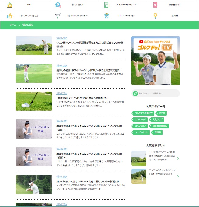Open the article アイアンのダフリの原因と改善ポイント
Viewport: 199px width, 207px height.
(83, 98)
